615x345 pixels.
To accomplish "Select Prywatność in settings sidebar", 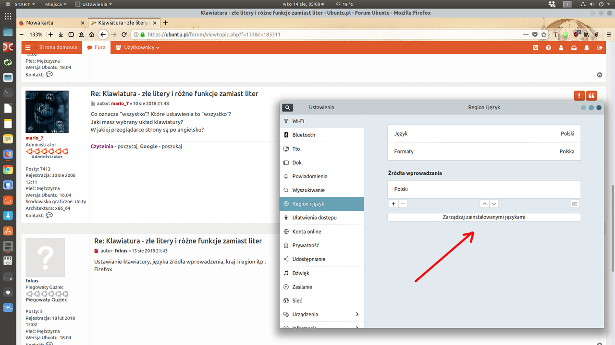I will pyautogui.click(x=321, y=245).
